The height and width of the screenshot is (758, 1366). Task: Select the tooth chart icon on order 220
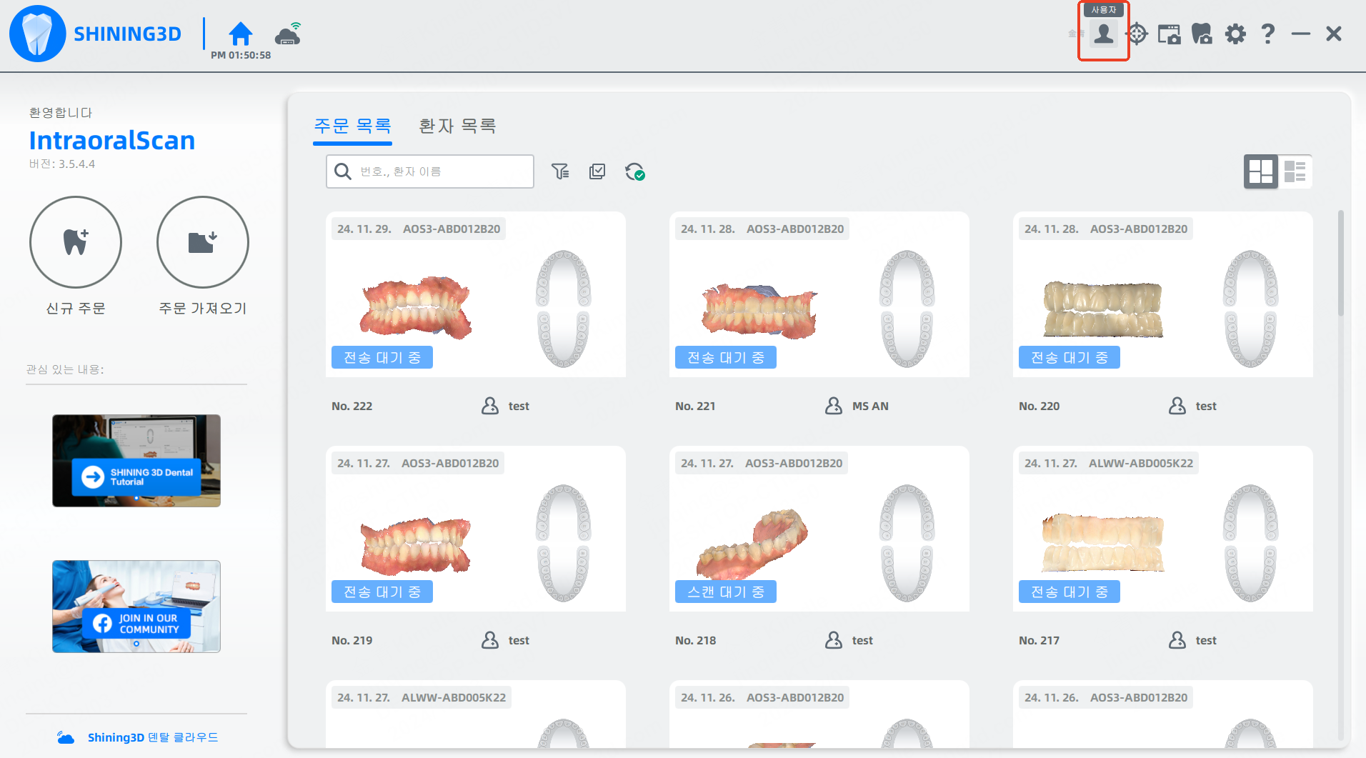point(1251,309)
